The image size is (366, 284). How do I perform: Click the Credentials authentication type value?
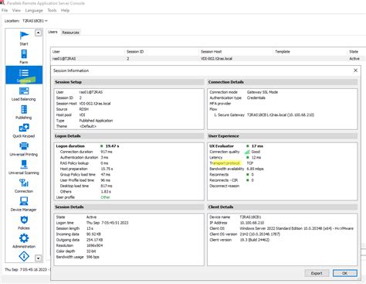[256, 98]
